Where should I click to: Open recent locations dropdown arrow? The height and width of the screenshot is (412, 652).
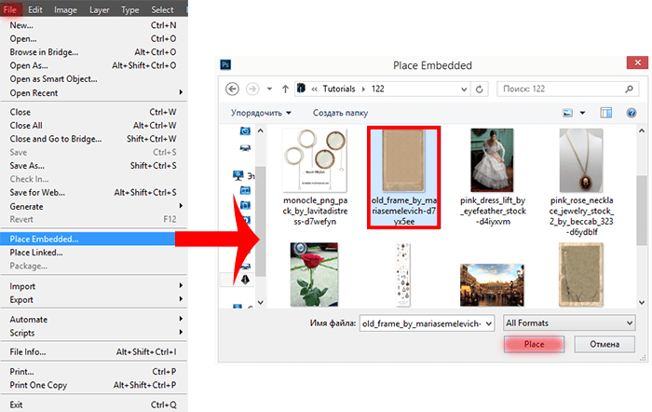point(269,89)
